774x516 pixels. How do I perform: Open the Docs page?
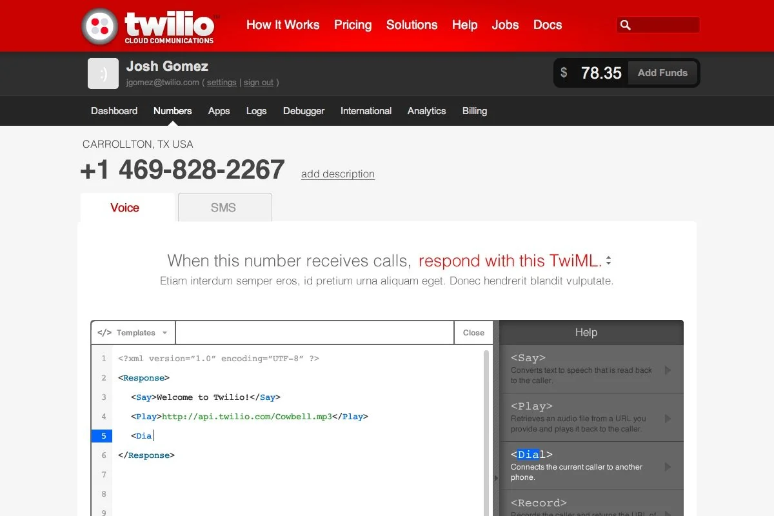548,25
